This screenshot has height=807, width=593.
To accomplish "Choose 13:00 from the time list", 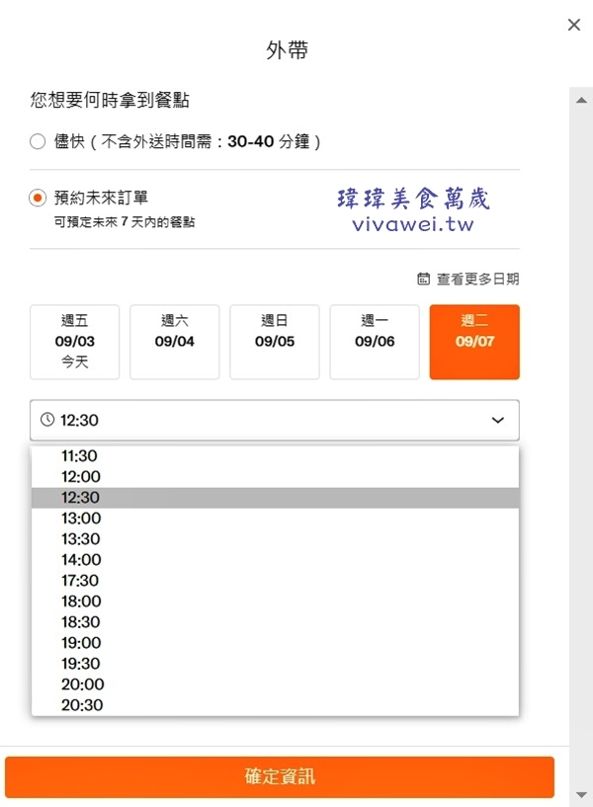I will tap(80, 519).
